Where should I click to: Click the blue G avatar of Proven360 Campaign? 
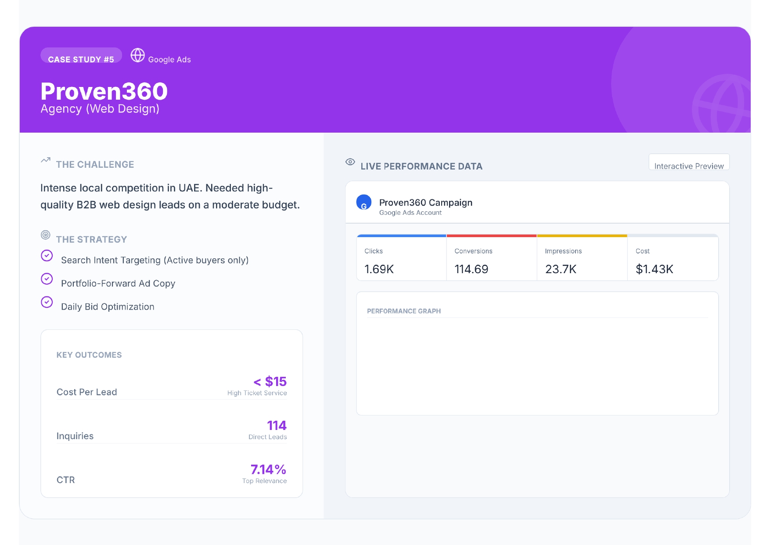[x=364, y=202]
